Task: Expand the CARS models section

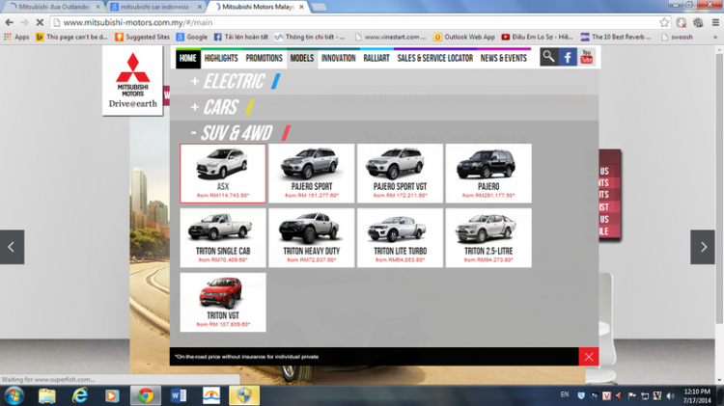Action: click(x=222, y=107)
